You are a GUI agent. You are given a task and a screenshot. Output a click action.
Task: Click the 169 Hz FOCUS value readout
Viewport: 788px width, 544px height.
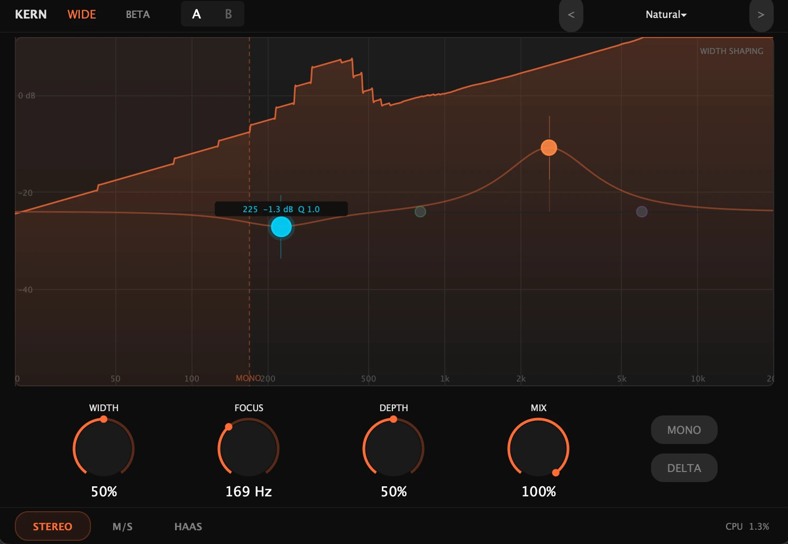pyautogui.click(x=249, y=491)
